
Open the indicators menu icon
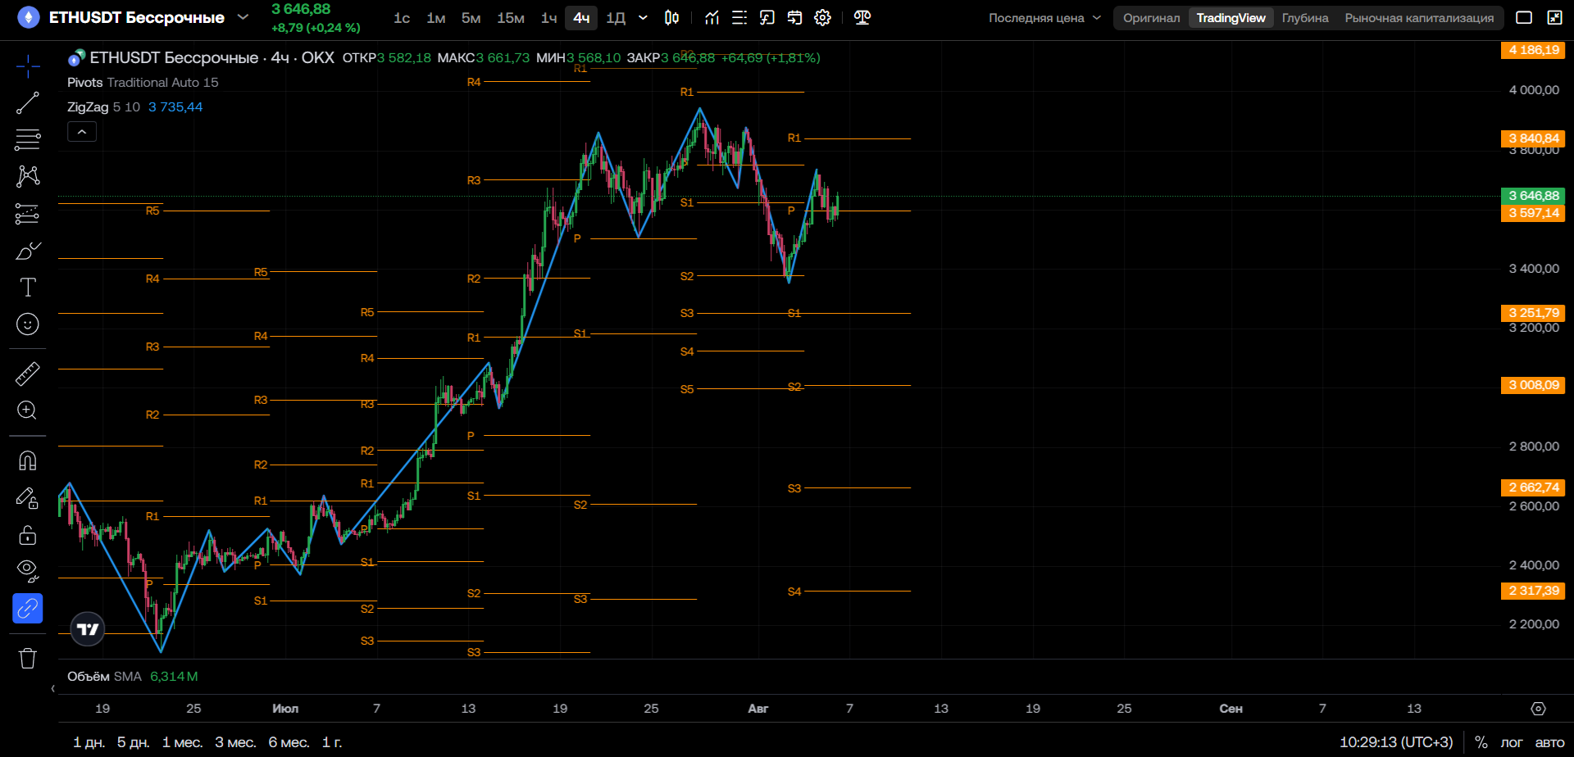tap(712, 17)
